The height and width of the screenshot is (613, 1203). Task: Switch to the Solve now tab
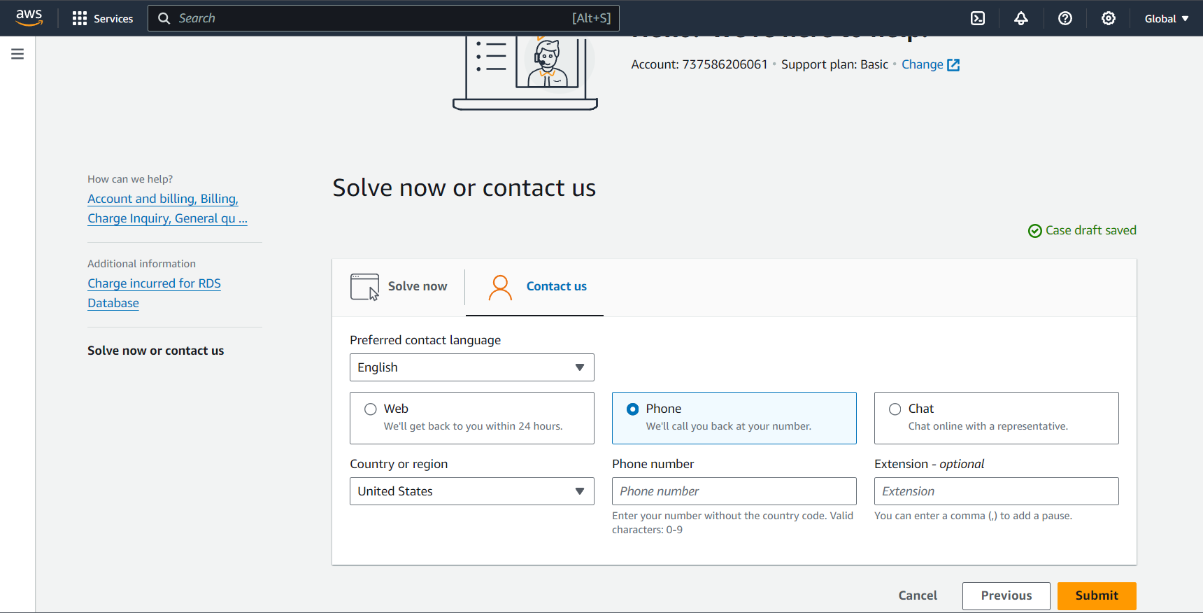399,287
